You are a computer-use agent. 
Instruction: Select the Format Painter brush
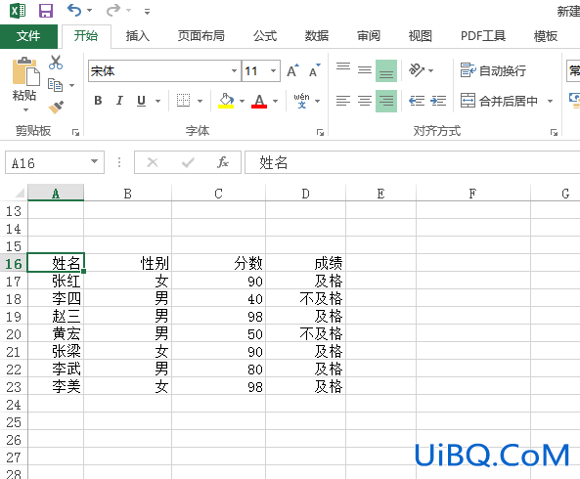[x=56, y=108]
